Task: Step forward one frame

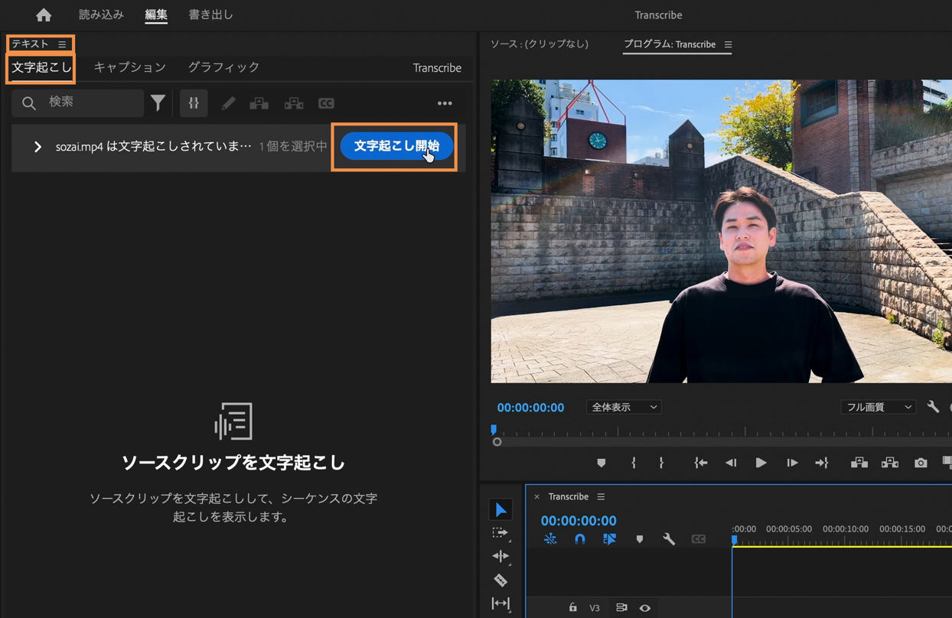Action: coord(792,463)
